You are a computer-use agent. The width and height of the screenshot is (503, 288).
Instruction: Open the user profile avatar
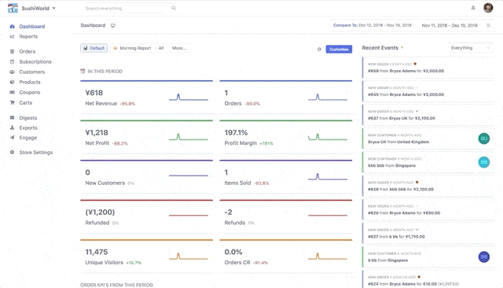pyautogui.click(x=488, y=8)
